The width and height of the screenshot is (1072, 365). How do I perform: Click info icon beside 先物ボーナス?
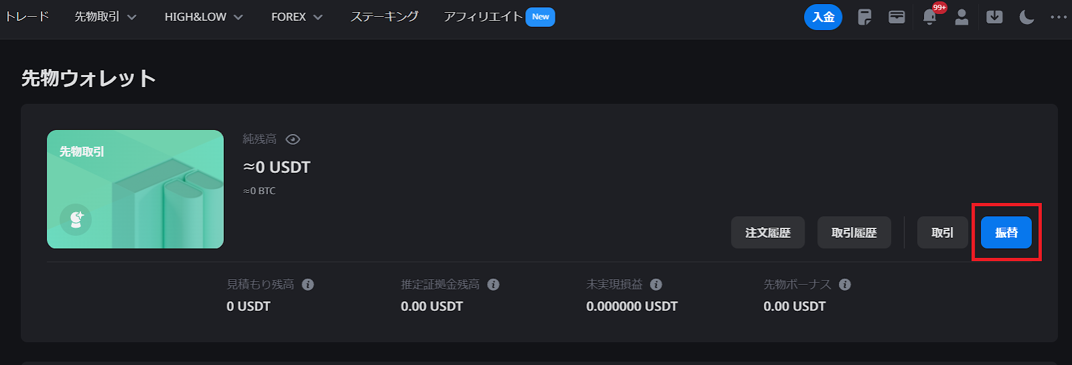(x=845, y=285)
